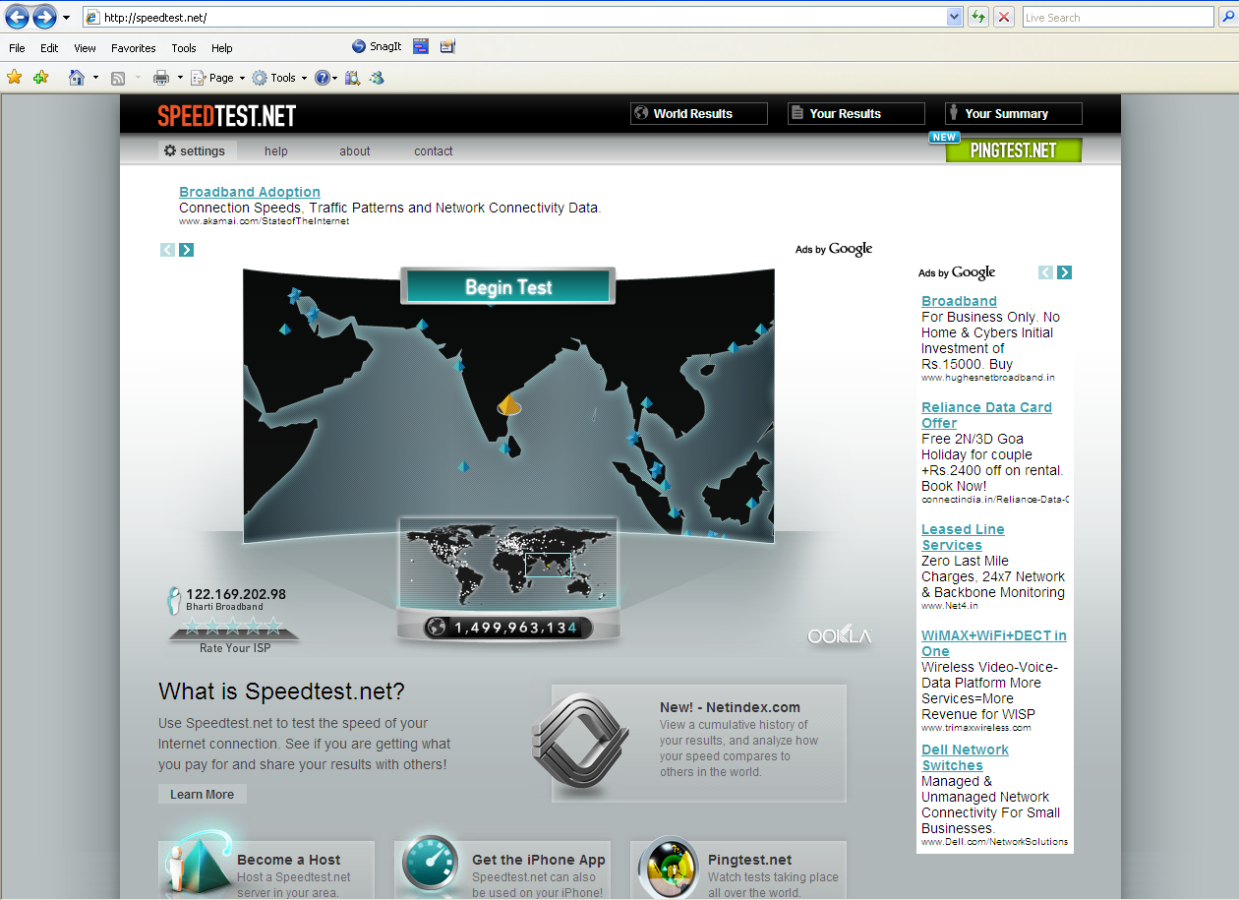
Task: Open the about tab
Action: (x=355, y=151)
